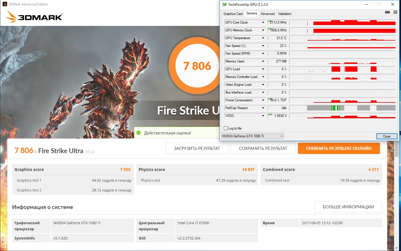Click the GPU Core Clock history graph

click(343, 22)
